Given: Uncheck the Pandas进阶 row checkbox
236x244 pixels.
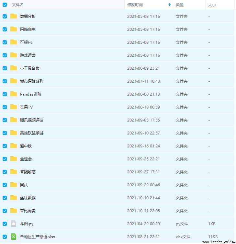Looking at the screenshot, I should pyautogui.click(x=5, y=94).
